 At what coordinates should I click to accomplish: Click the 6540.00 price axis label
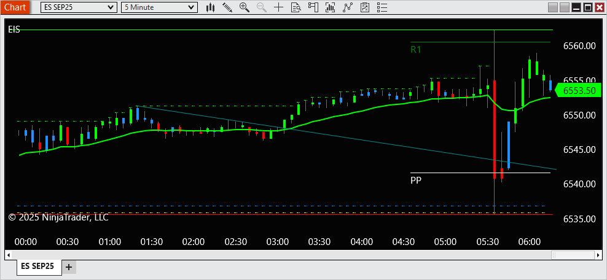point(579,184)
